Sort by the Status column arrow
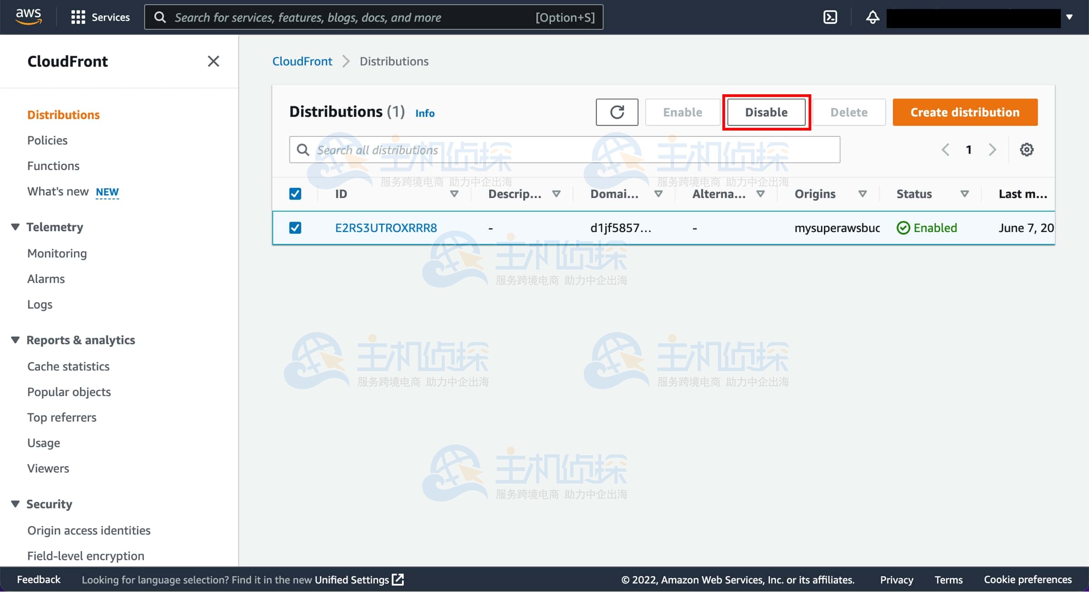 (965, 194)
